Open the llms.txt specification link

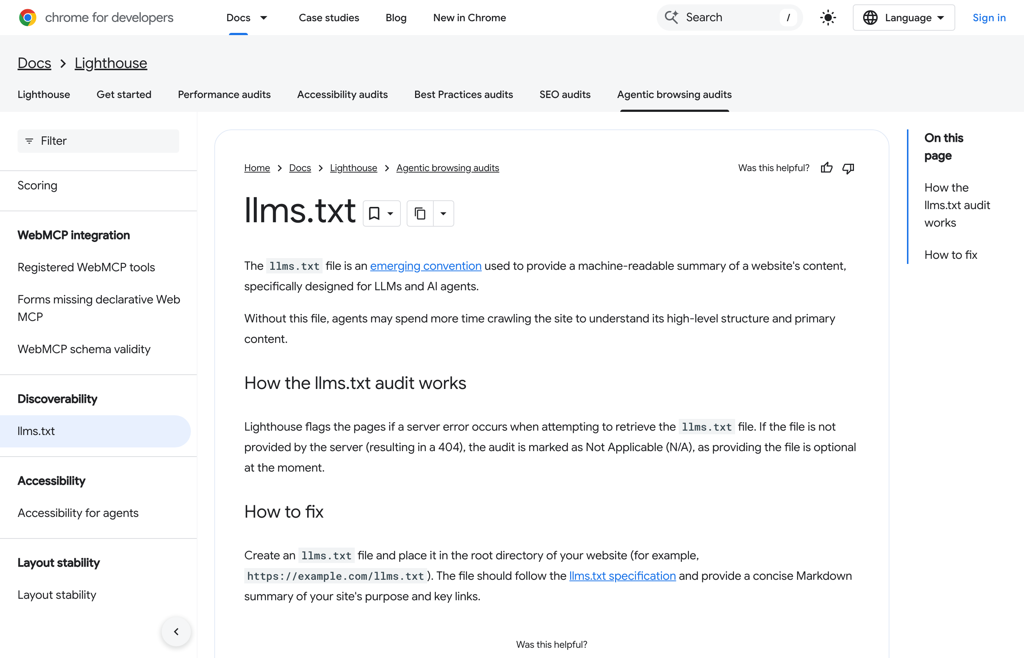tap(622, 576)
